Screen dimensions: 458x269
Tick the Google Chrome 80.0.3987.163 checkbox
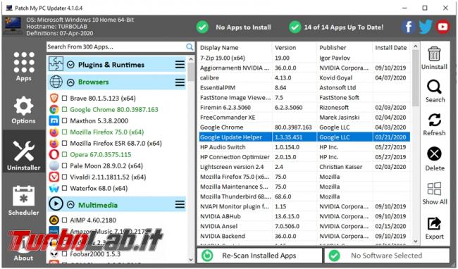click(x=65, y=109)
